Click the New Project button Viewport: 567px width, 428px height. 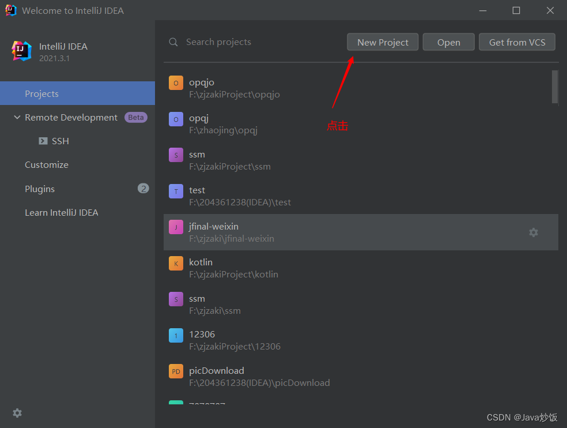pyautogui.click(x=383, y=42)
